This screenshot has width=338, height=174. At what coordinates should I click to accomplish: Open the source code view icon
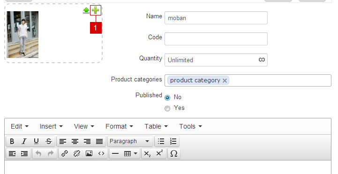click(101, 153)
